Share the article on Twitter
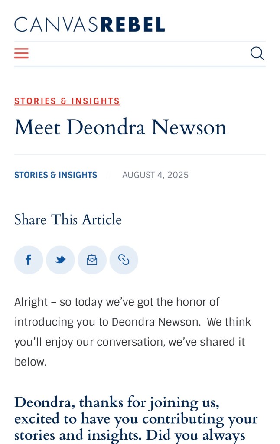The image size is (280, 444). click(60, 260)
